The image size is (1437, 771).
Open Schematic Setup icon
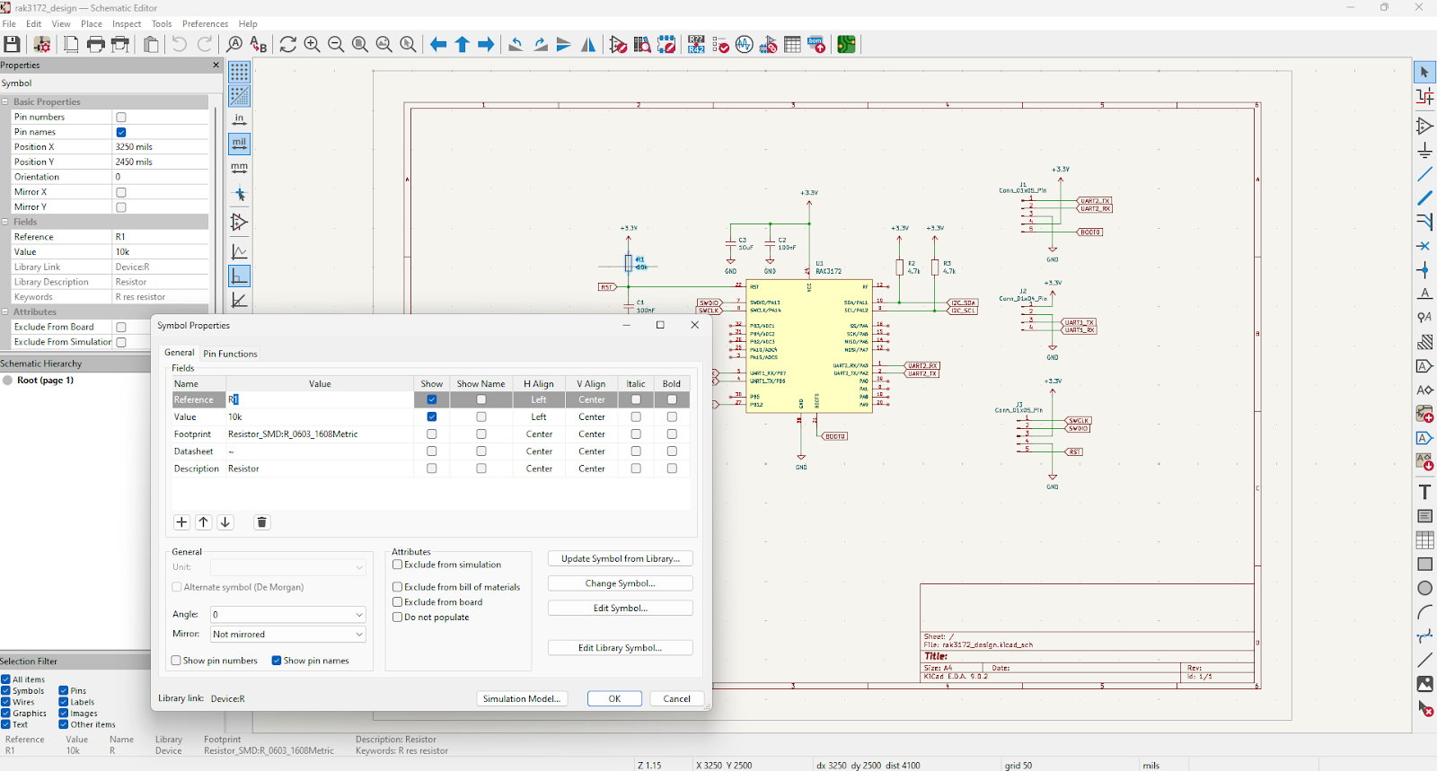click(41, 44)
